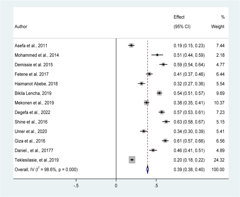
Task: Select the "Shine et al., 2016" label
Action: click(x=31, y=122)
